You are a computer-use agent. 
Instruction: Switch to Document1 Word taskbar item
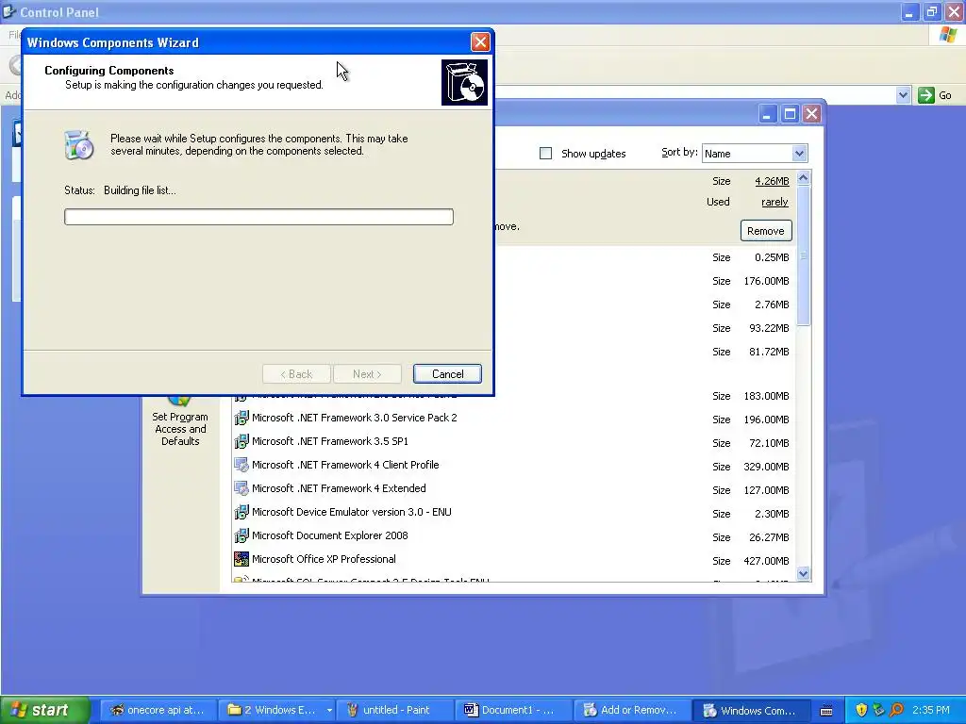point(514,711)
